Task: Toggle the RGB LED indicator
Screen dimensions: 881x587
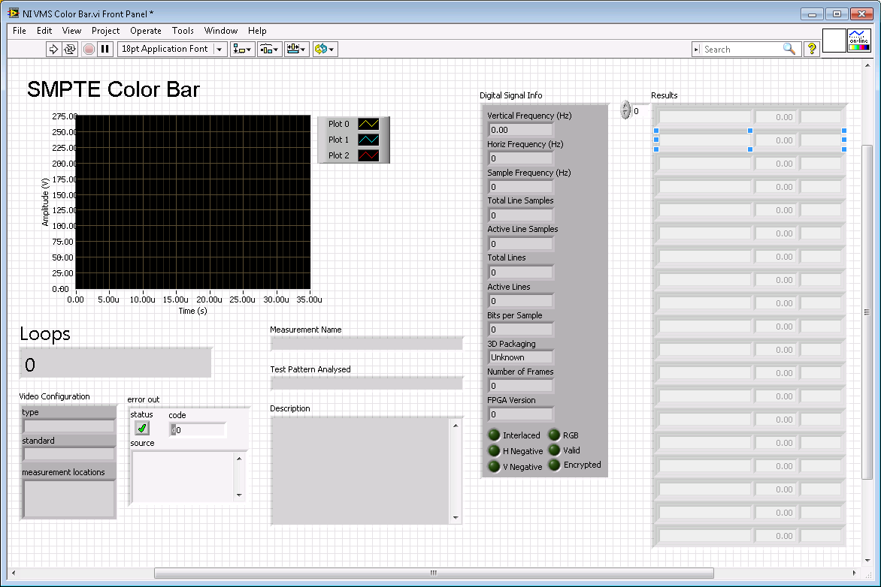Action: click(554, 435)
